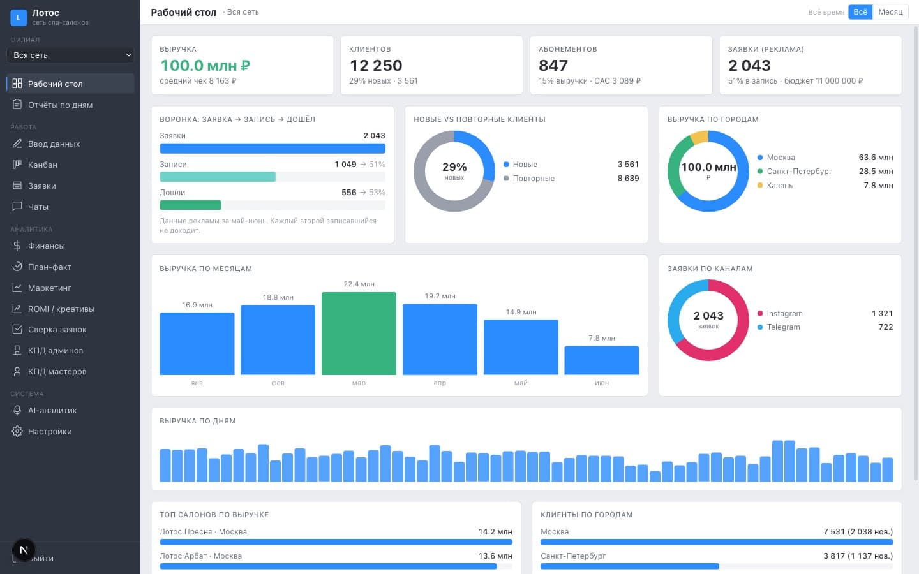Click the Отчёты по дням clipboard icon

coord(17,105)
